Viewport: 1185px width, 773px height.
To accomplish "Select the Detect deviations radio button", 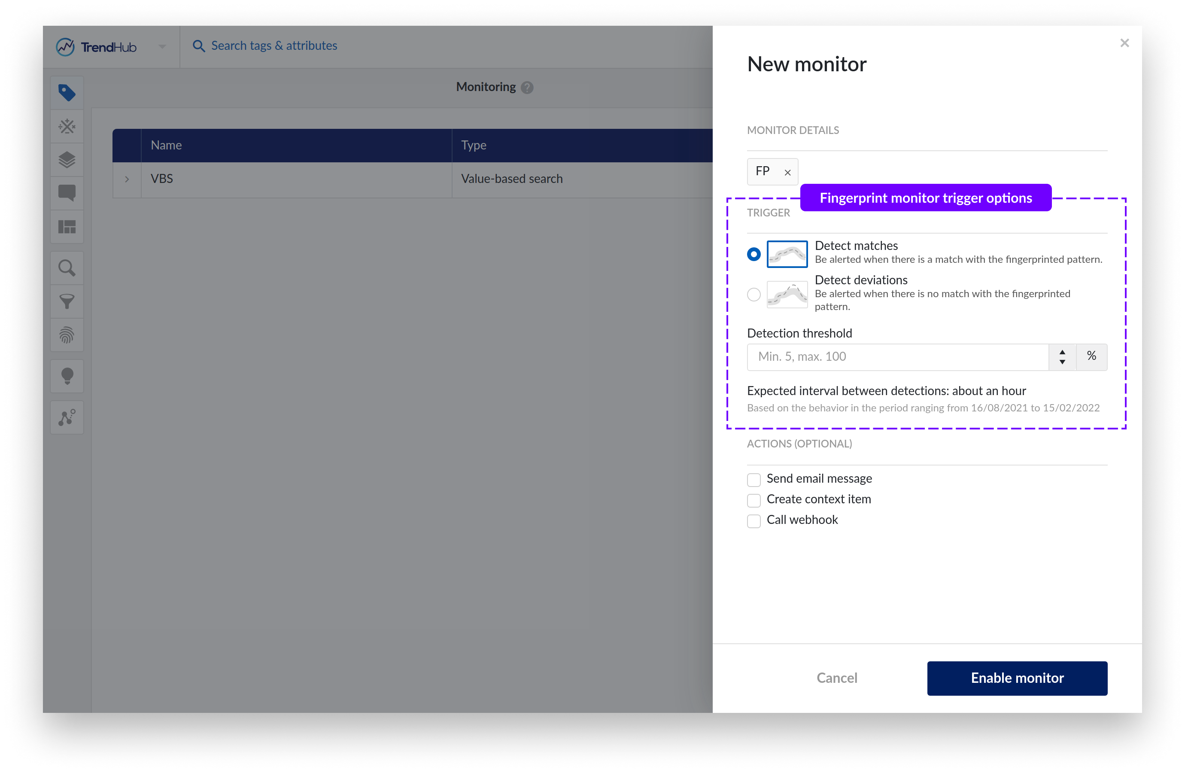I will [x=754, y=294].
